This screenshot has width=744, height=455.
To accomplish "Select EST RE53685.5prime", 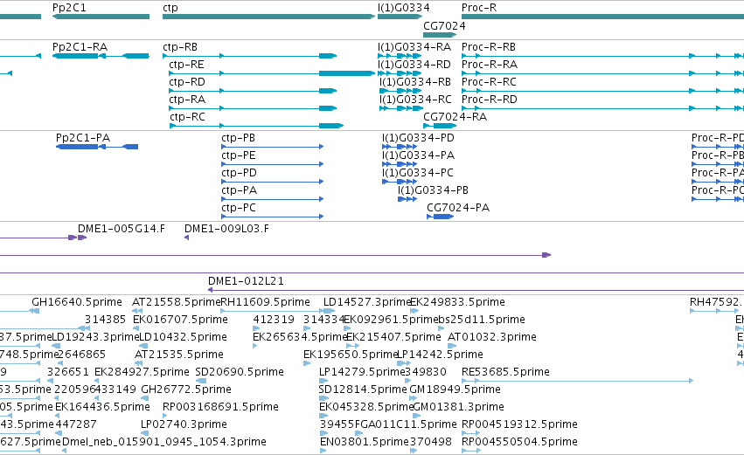I will point(506,372).
